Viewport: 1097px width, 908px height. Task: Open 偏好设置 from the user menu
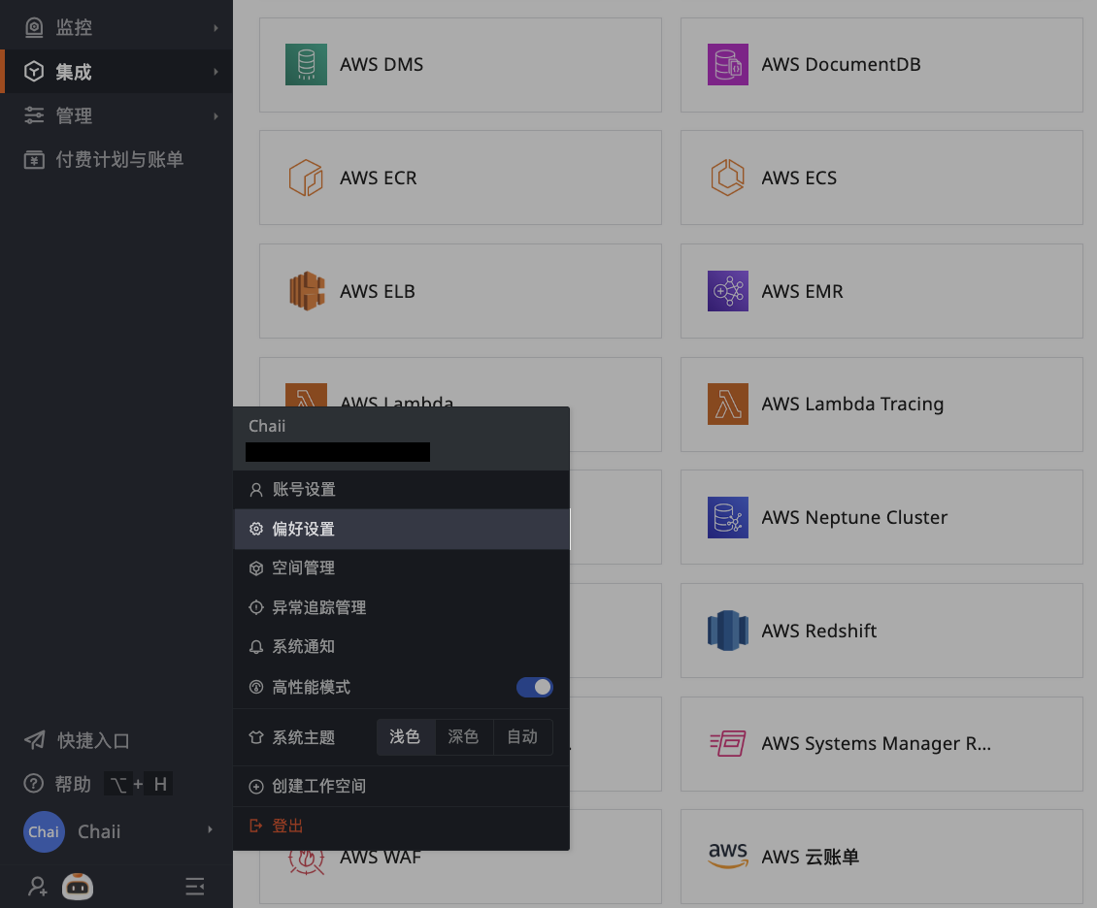coord(303,529)
